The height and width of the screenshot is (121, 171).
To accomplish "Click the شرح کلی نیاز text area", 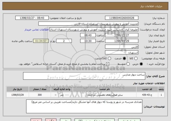I will pos(84,76).
